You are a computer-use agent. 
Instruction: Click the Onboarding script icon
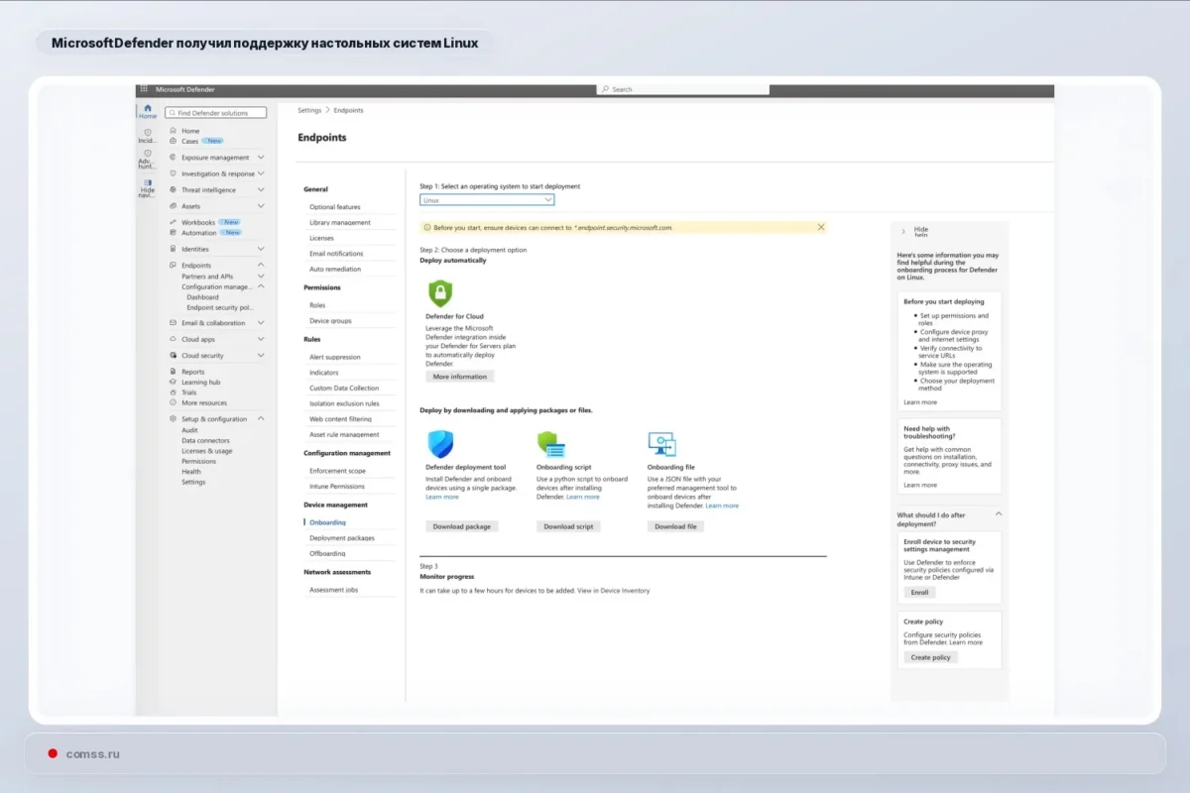pos(551,444)
